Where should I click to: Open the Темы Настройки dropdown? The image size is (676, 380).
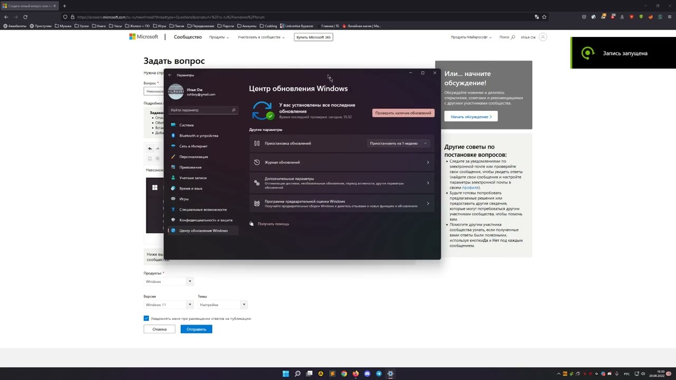tap(222, 305)
